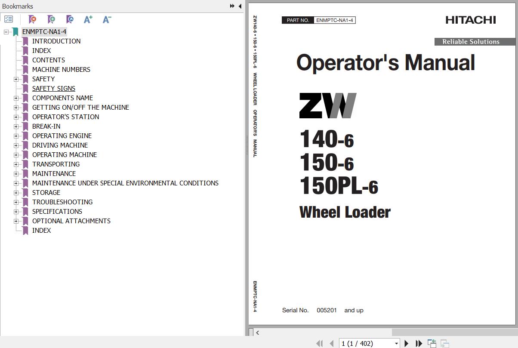Image resolution: width=518 pixels, height=348 pixels.
Task: Expand the COMPONENTS NAME bookmark
Action: 16,98
